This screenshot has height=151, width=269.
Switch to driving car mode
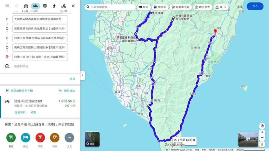(x=26, y=6)
